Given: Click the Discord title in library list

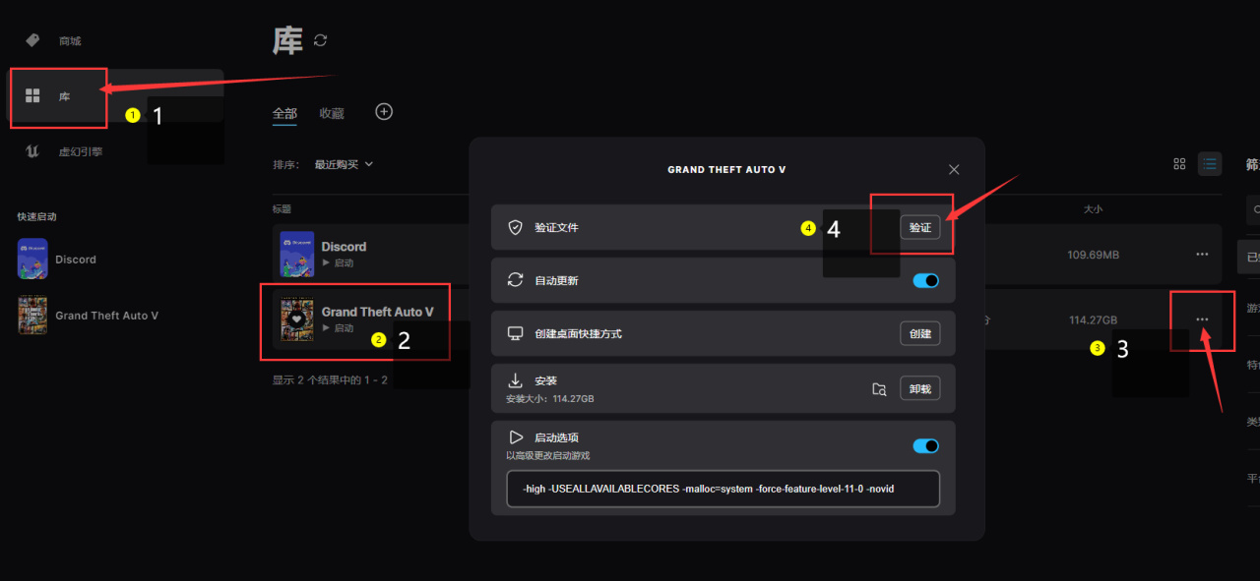Looking at the screenshot, I should [344, 247].
